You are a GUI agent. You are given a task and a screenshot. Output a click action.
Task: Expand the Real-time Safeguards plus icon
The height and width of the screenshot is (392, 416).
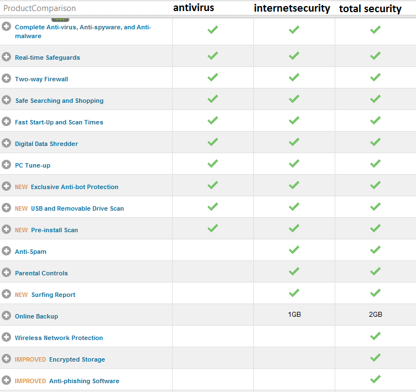(x=7, y=57)
